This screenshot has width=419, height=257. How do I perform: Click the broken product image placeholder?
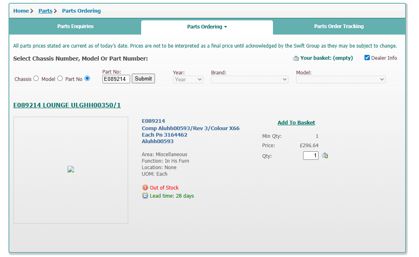pyautogui.click(x=71, y=170)
